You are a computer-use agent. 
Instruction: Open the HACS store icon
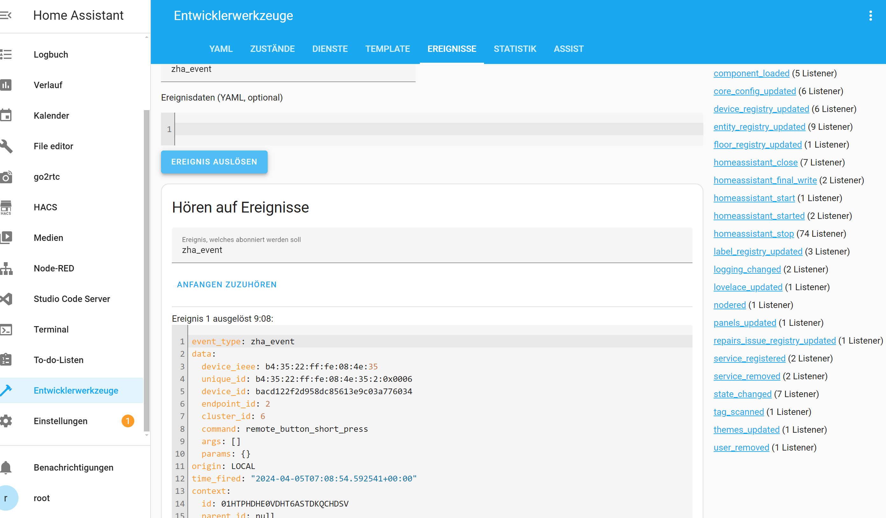[x=6, y=207]
